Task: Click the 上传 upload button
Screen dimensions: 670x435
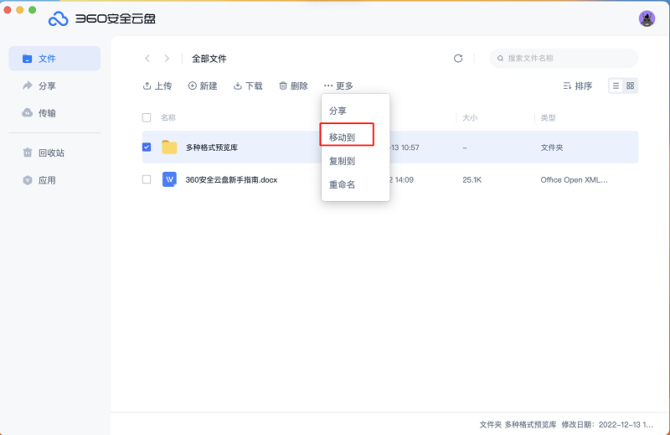Action: click(x=157, y=86)
